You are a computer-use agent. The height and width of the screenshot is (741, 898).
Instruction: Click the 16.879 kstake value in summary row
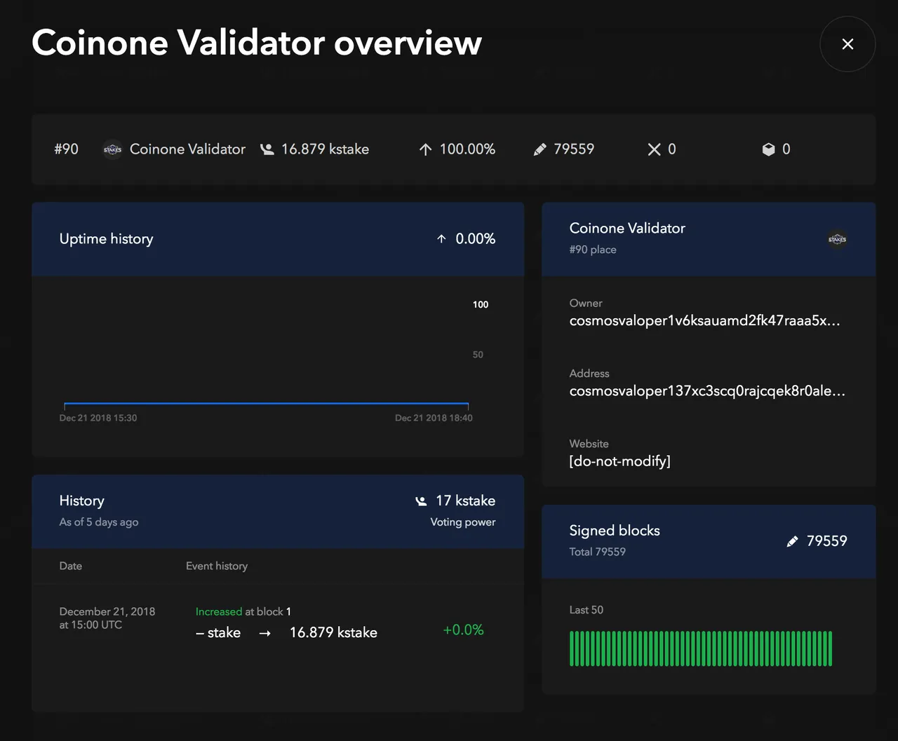click(325, 149)
